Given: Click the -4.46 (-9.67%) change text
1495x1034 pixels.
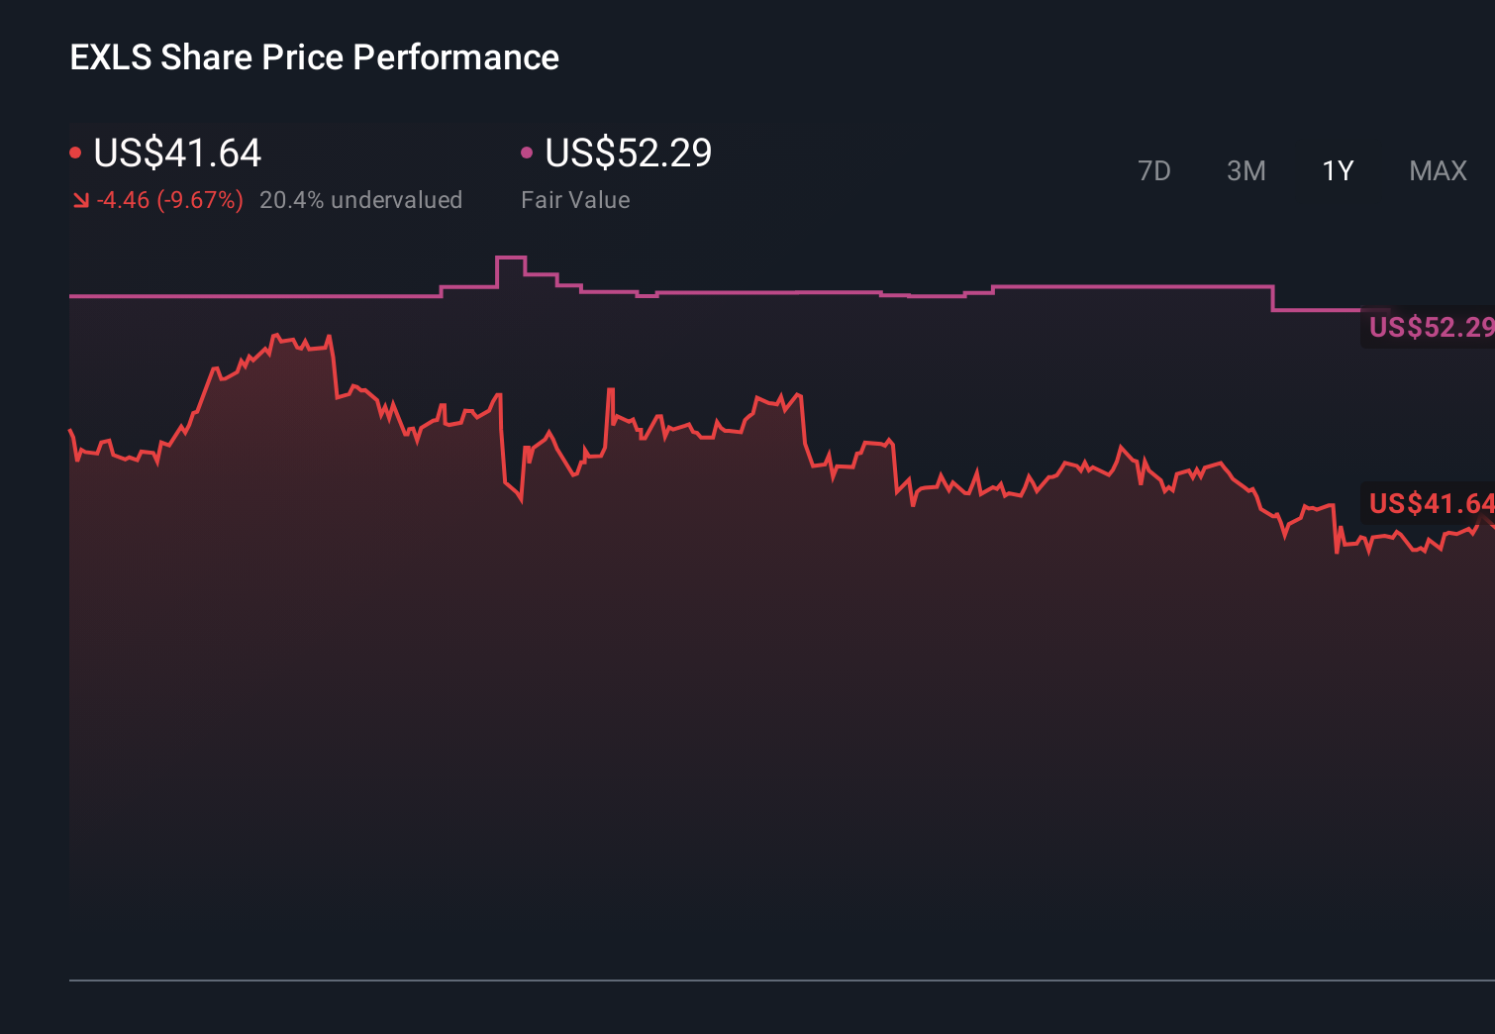Looking at the screenshot, I should click(169, 199).
